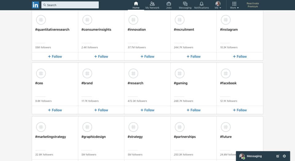Viewport: 295px width, 161px height.
Task: Click hashtag icon above #graphicdesign
Action: pyautogui.click(x=87, y=127)
